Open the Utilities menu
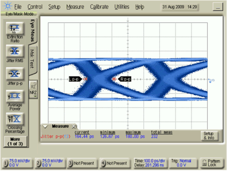227x171 pixels. click(x=122, y=7)
